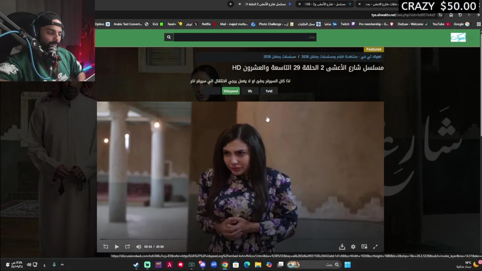This screenshot has width=482, height=271.
Task: Expand hidden system tray icons chevron
Action: [62, 265]
